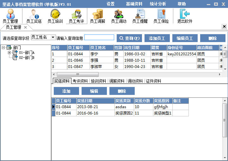
Task: Click the 编辑员工 button
Action: pyautogui.click(x=185, y=38)
